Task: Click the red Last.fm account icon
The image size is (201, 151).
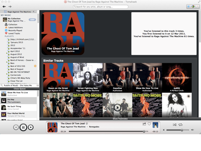Action: 197,7
